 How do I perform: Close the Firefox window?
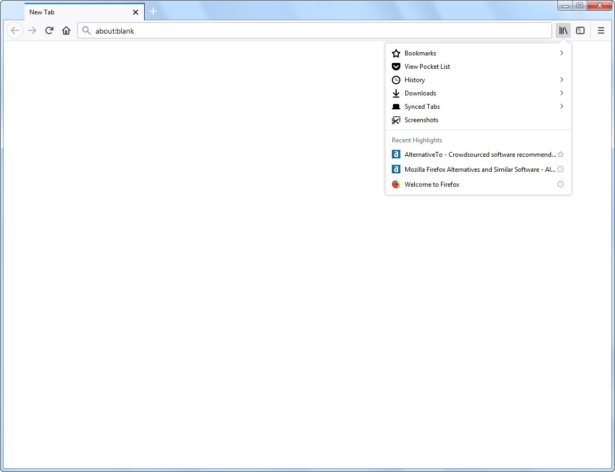pyautogui.click(x=600, y=6)
